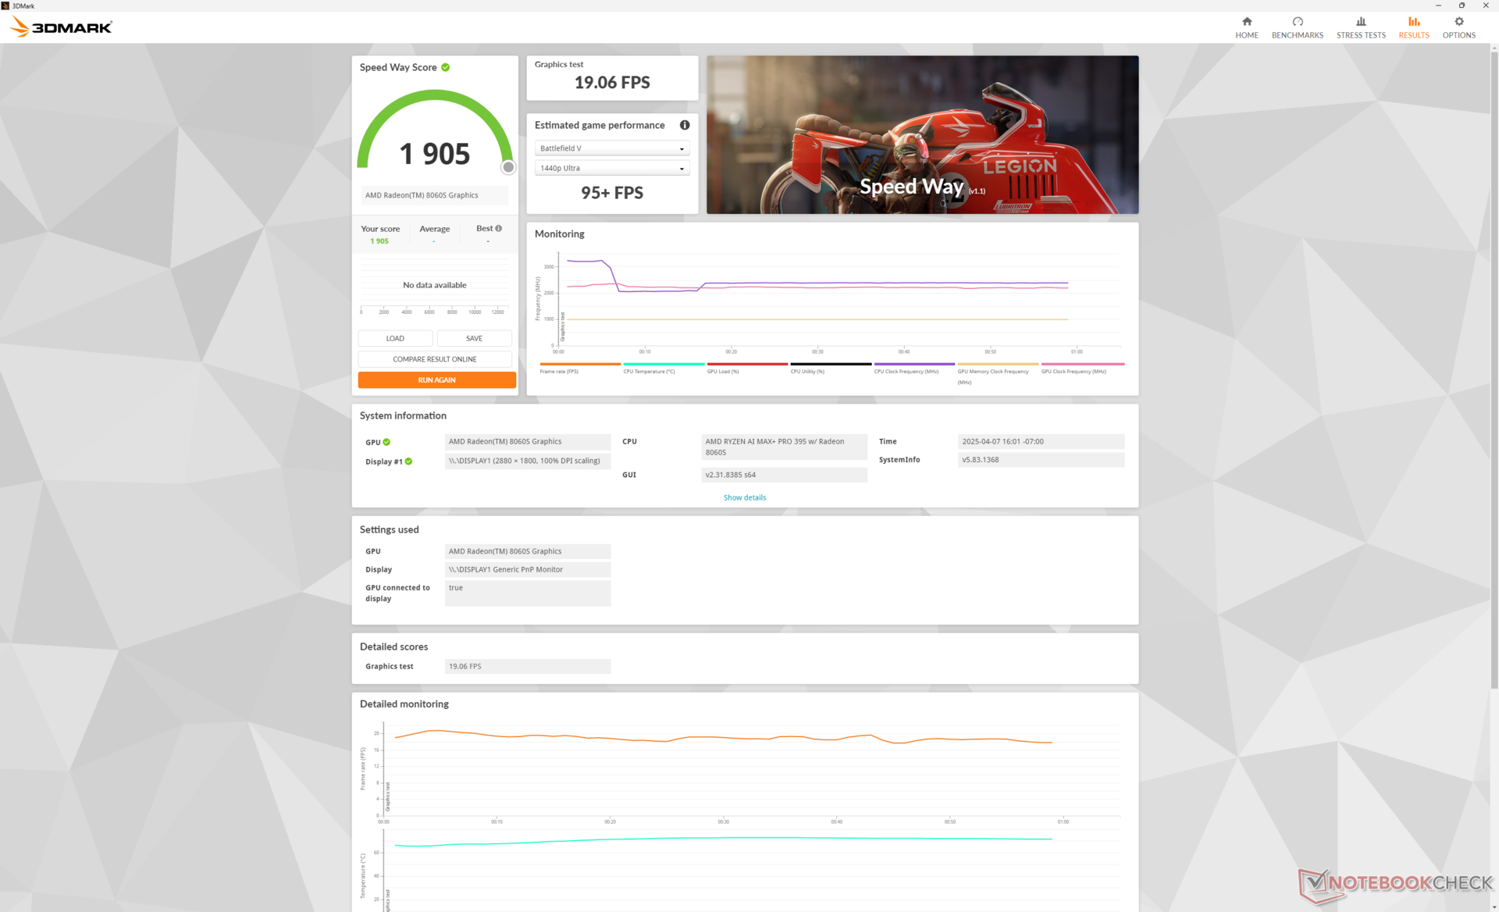Viewport: 1499px width, 912px height.
Task: Click green check beside GPU label
Action: (386, 442)
